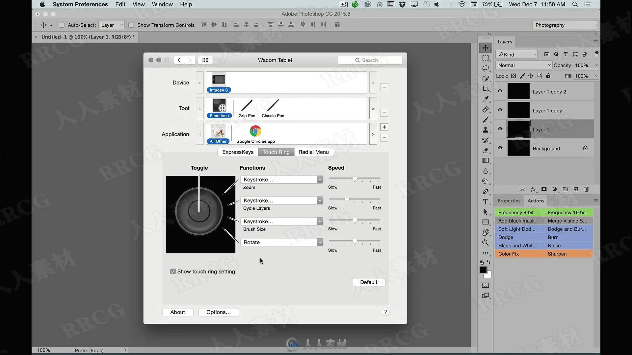Add a layer mask icon

[x=544, y=189]
